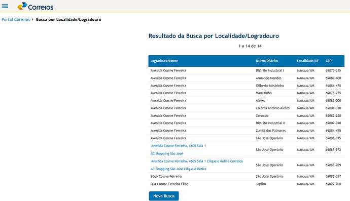The width and height of the screenshot is (350, 201).
Task: Click the Distrito Industrial I cell
Action: 270,70
